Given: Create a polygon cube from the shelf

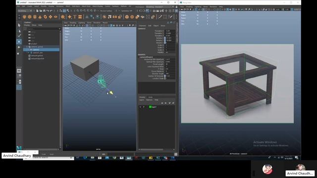Looking at the screenshot, I should tap(30, 17).
